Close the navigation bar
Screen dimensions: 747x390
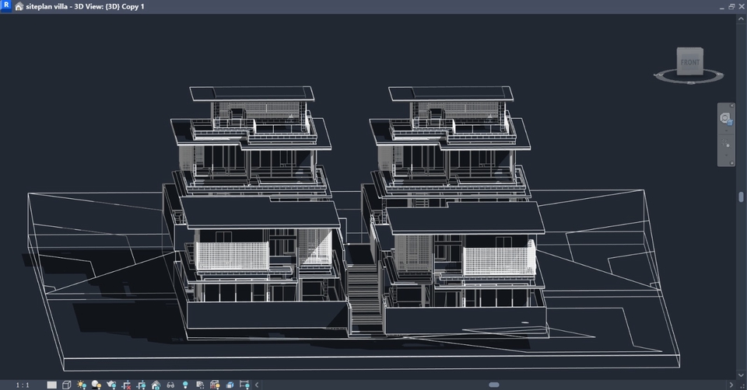[732, 106]
